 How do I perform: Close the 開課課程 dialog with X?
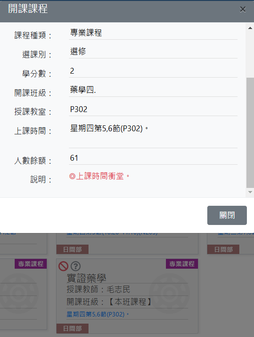[x=242, y=9]
